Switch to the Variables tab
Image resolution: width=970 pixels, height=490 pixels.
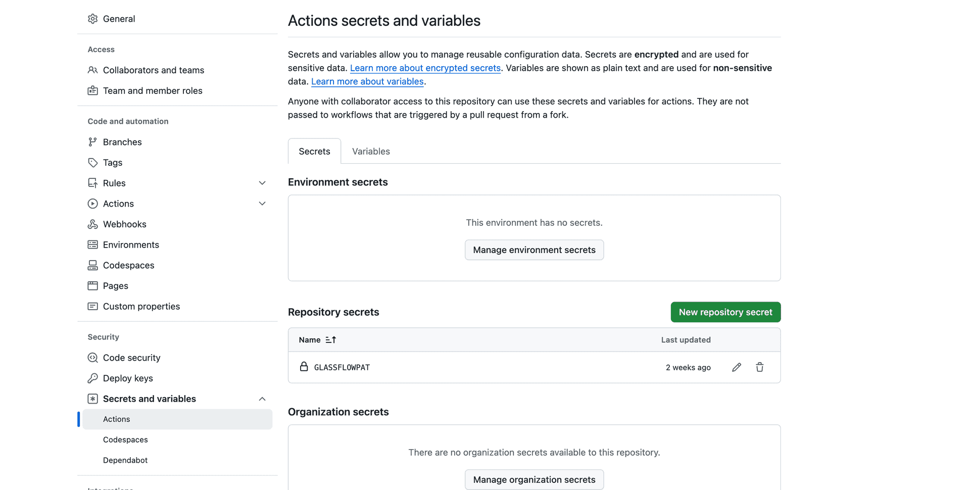pos(371,152)
